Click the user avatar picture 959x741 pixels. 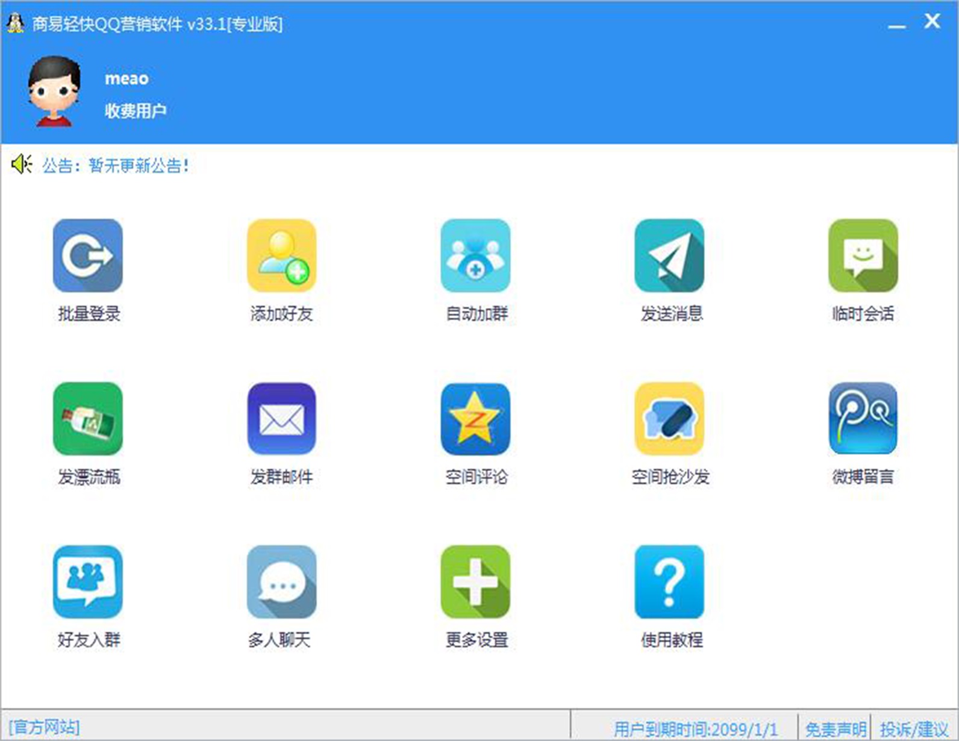54,91
